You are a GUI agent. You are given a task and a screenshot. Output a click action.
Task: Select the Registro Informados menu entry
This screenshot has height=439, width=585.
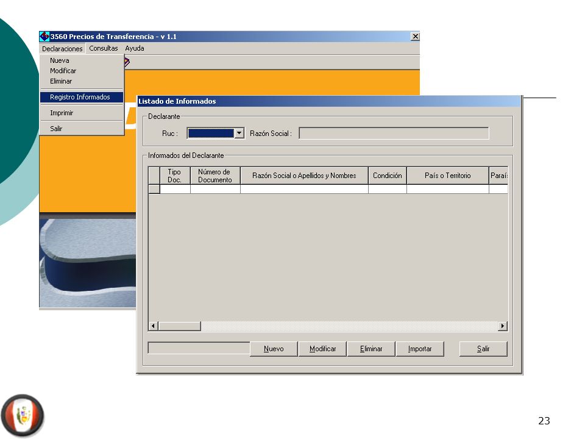[82, 97]
